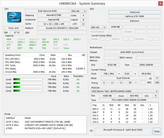The image size is (164, 138).
Task: Open the GPU #0 selector dropdown
Action: pos(98,27)
